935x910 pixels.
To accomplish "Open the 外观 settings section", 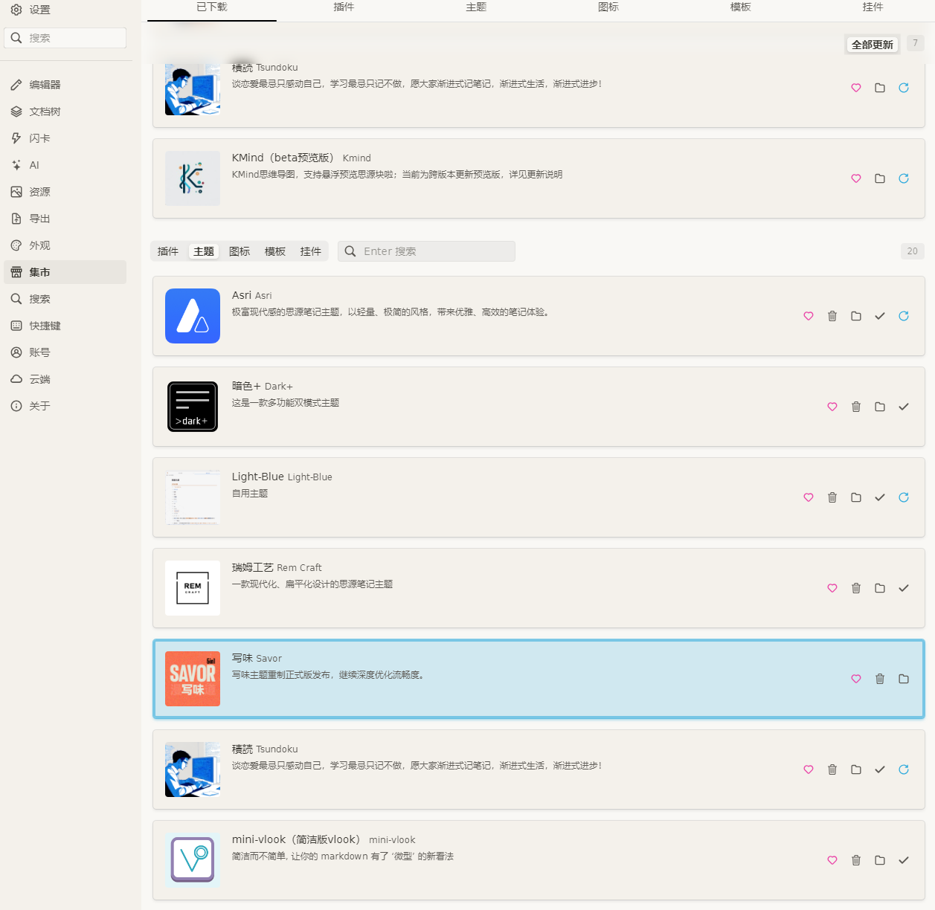I will pyautogui.click(x=65, y=245).
